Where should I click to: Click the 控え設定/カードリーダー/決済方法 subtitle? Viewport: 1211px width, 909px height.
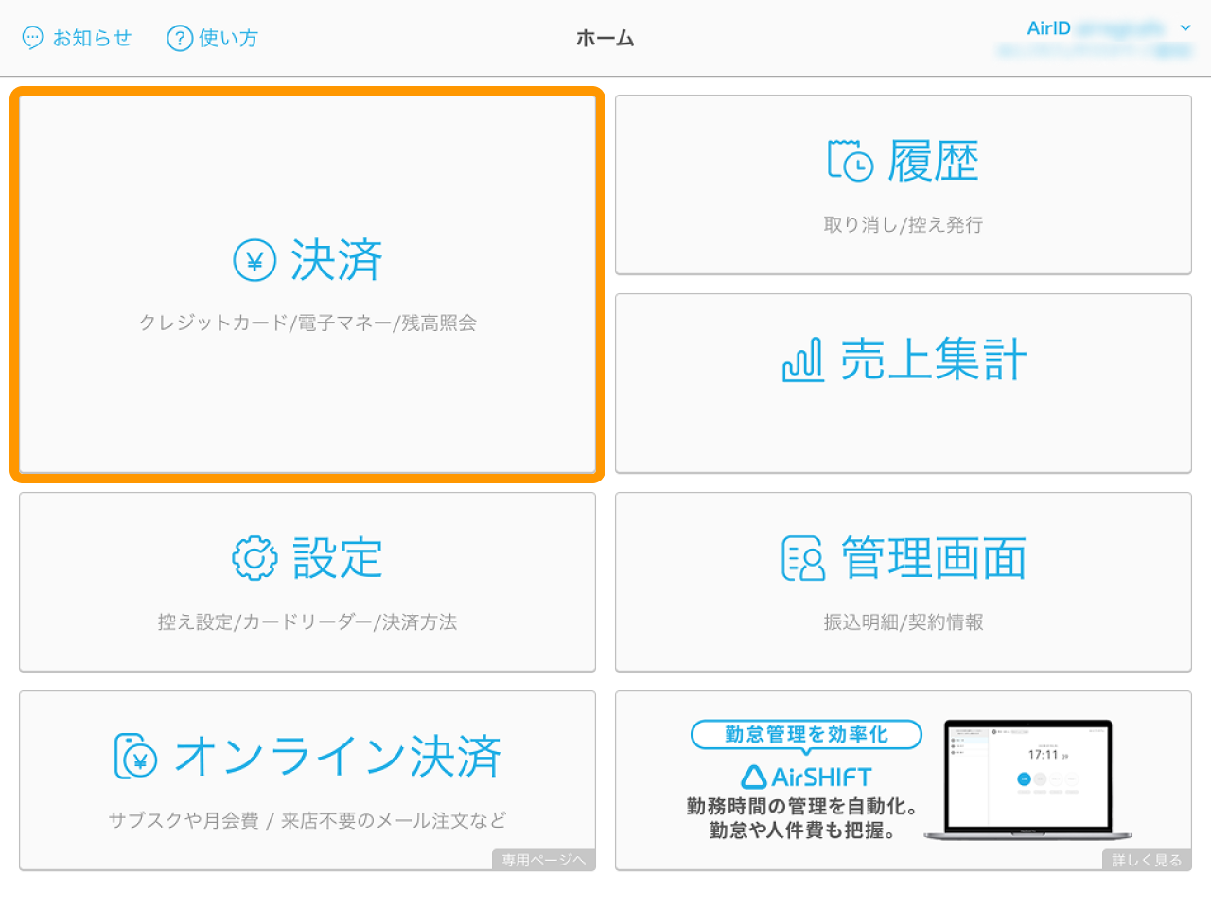pyautogui.click(x=307, y=621)
